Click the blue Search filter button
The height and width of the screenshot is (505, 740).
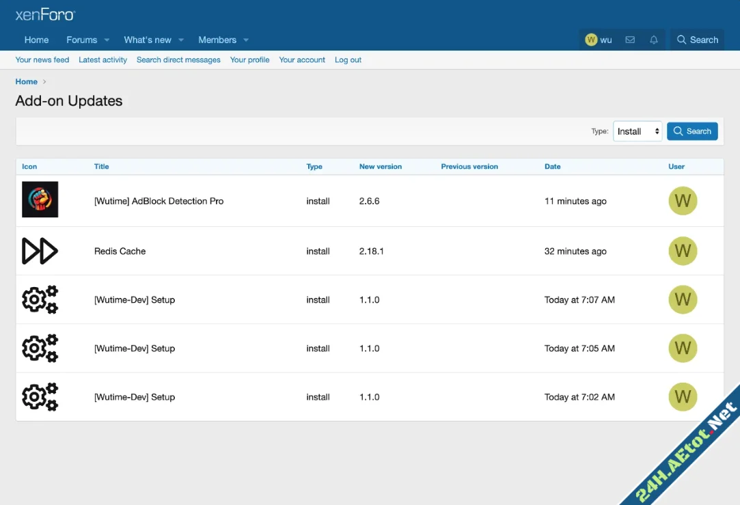(691, 131)
